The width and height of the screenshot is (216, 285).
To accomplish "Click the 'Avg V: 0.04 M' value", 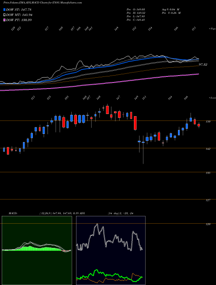I will [171, 9].
